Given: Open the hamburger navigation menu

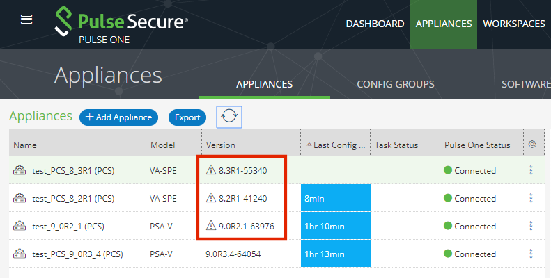Looking at the screenshot, I should pyautogui.click(x=26, y=19).
